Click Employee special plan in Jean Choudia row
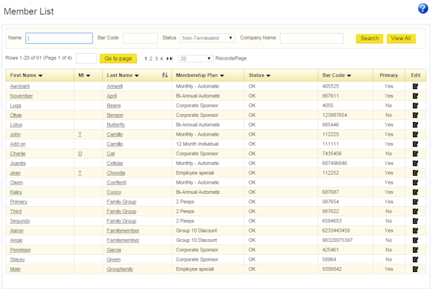This screenshot has height=290, width=431. [195, 173]
